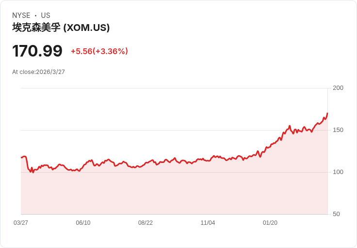Click the At close 2026/3/27 timestamp
Image resolution: width=357 pixels, height=248 pixels.
[38, 72]
